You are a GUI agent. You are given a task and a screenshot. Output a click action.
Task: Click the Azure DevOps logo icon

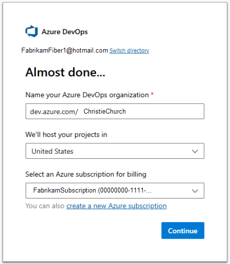click(31, 31)
